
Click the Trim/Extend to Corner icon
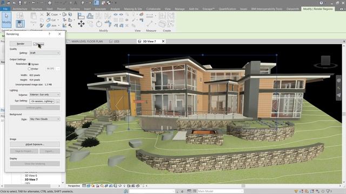point(108,24)
